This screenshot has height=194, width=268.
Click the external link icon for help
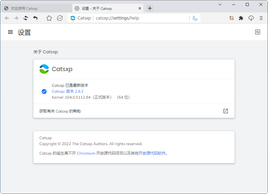click(x=226, y=111)
